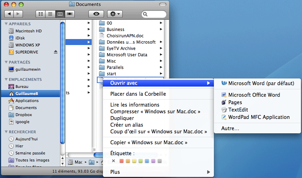Show files from Aujourd'hui
This screenshot has width=302, height=178.
pos(26,139)
